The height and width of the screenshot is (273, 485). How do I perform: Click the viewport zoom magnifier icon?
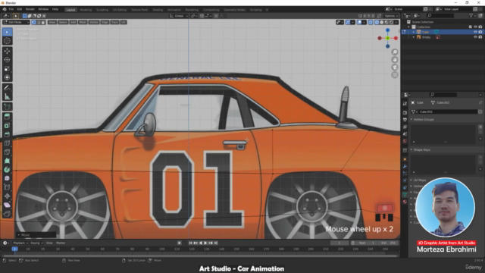tap(395, 52)
